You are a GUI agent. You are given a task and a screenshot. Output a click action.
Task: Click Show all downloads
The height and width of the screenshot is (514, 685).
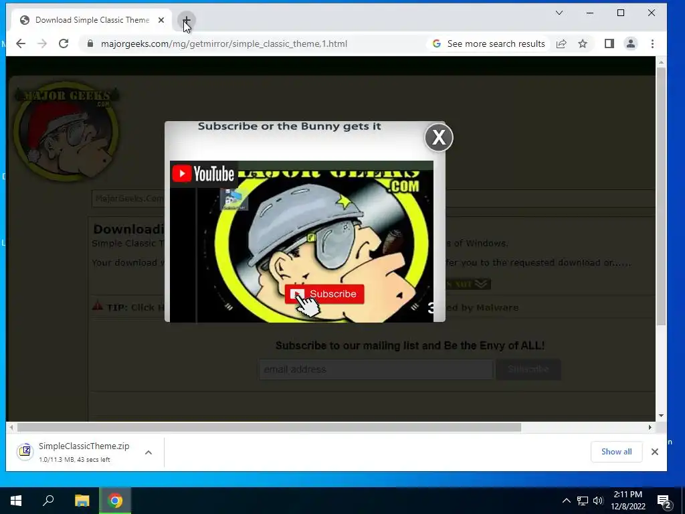pyautogui.click(x=616, y=452)
